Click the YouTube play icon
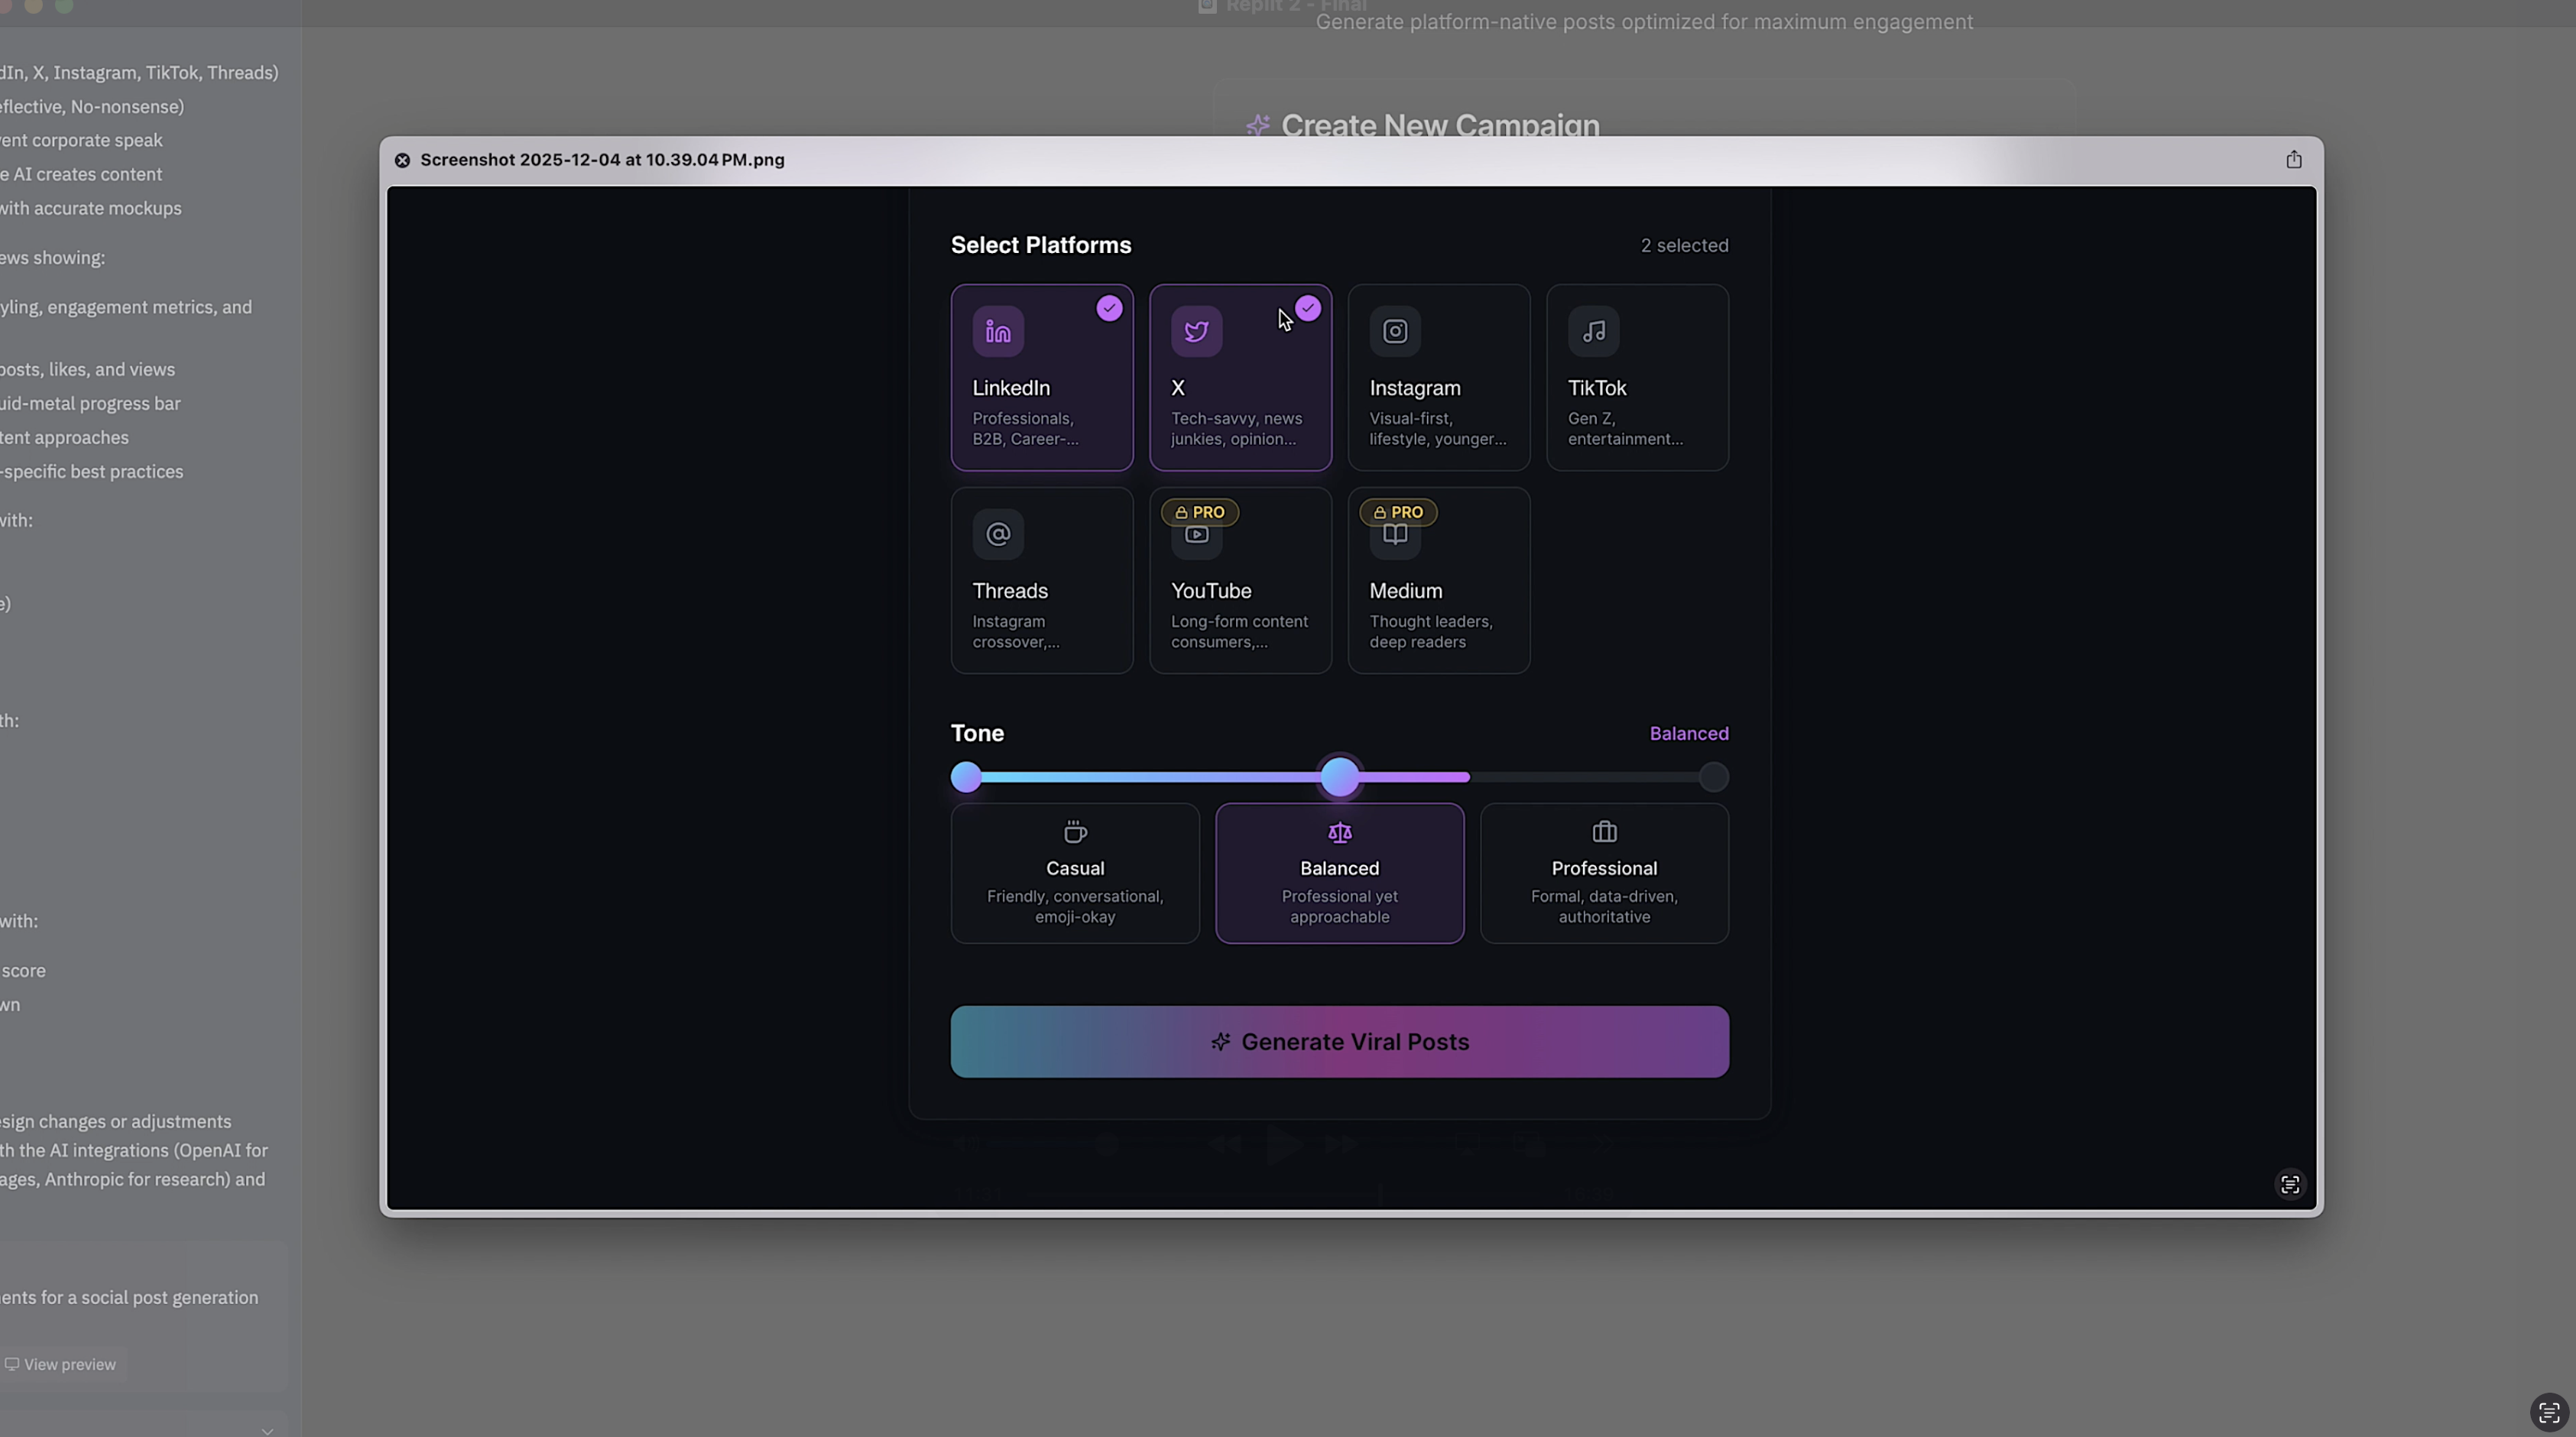This screenshot has width=2576, height=1437. tap(1196, 535)
